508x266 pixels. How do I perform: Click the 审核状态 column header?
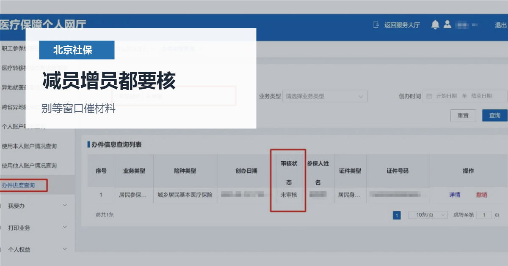pyautogui.click(x=289, y=173)
